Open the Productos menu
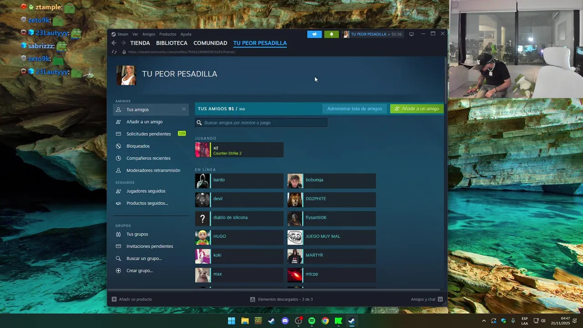583x328 pixels. (168, 34)
